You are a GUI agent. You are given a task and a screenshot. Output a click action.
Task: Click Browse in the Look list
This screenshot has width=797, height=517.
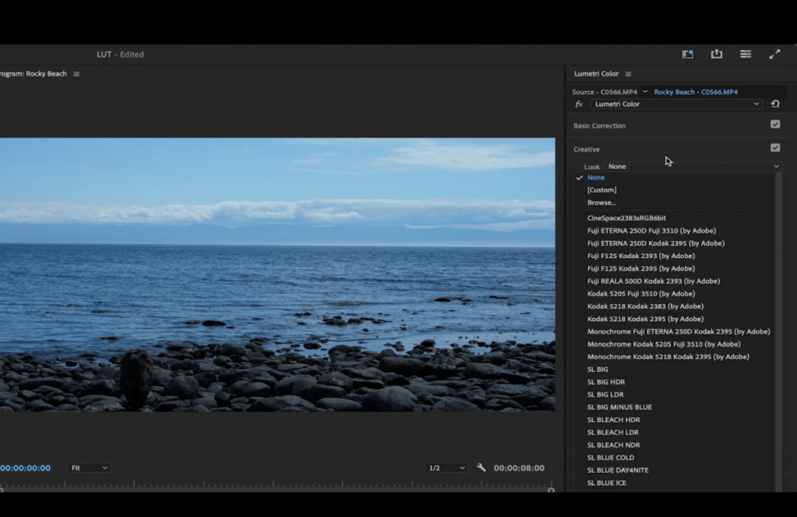pos(601,202)
